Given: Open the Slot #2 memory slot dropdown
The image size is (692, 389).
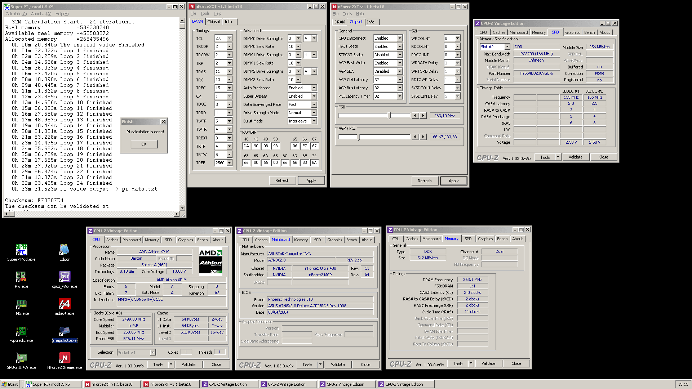Looking at the screenshot, I should (507, 47).
